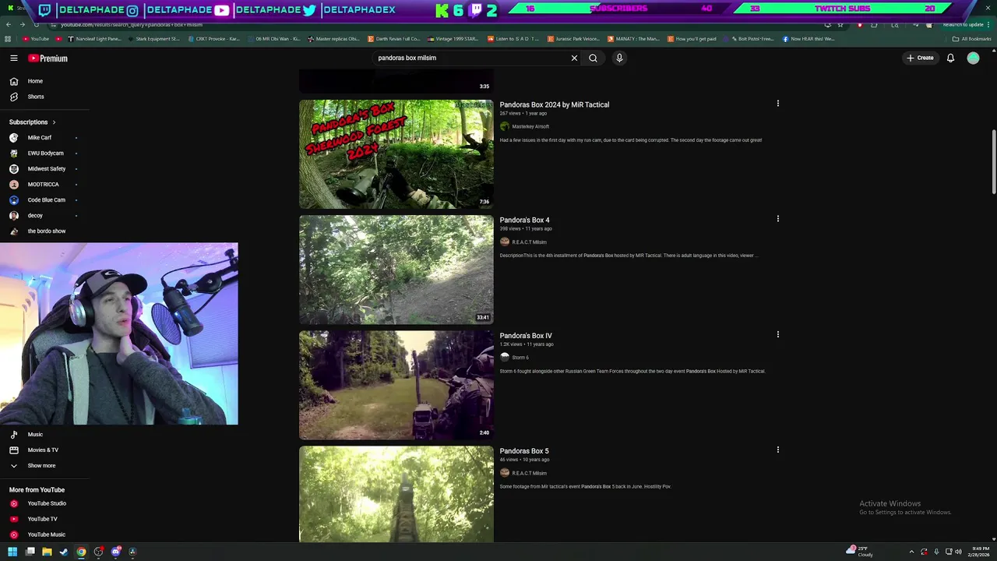The width and height of the screenshot is (997, 561).
Task: Click the browser back arrow
Action: (8, 25)
